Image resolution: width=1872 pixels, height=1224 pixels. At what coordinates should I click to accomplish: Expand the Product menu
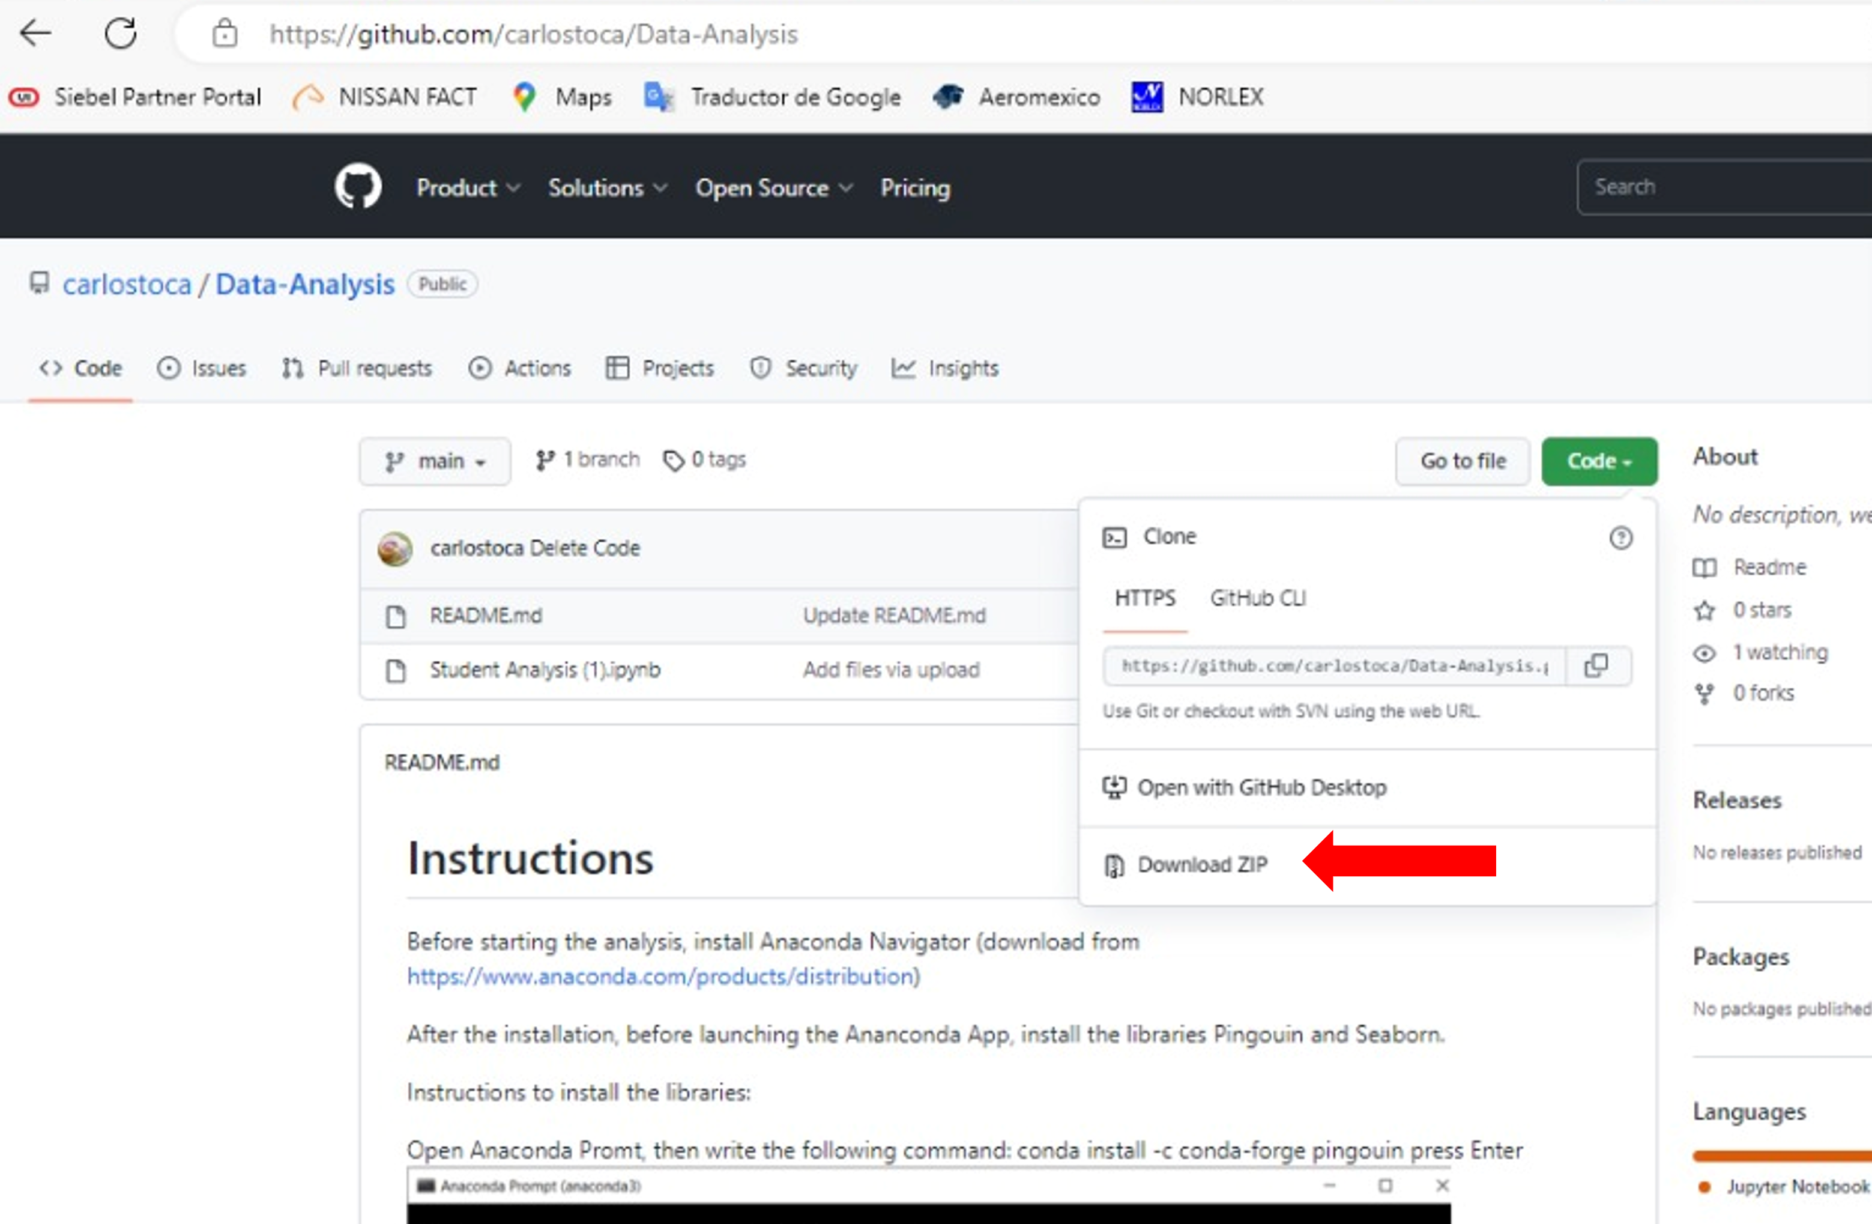click(469, 188)
